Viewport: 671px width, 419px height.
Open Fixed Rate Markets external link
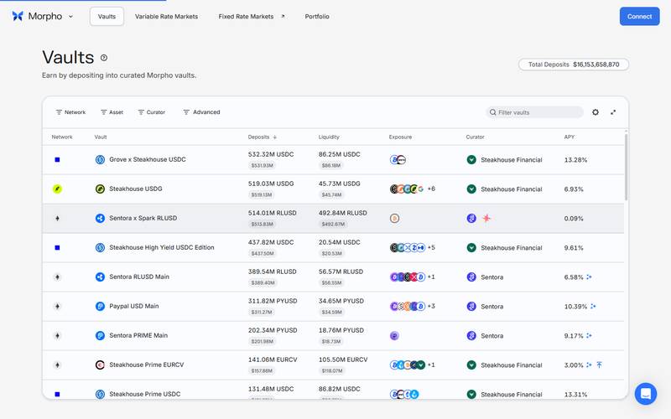[252, 16]
